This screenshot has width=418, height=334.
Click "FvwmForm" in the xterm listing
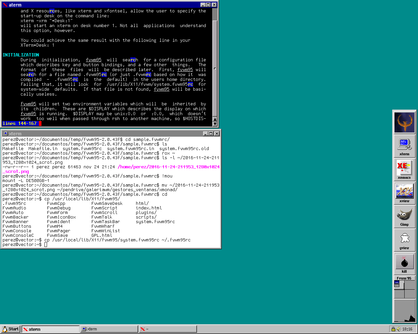coord(57,213)
